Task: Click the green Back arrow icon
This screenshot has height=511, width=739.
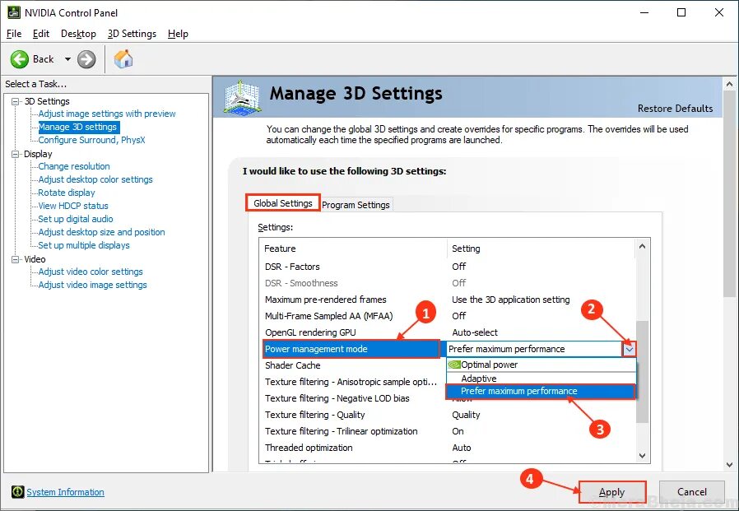Action: 20,59
